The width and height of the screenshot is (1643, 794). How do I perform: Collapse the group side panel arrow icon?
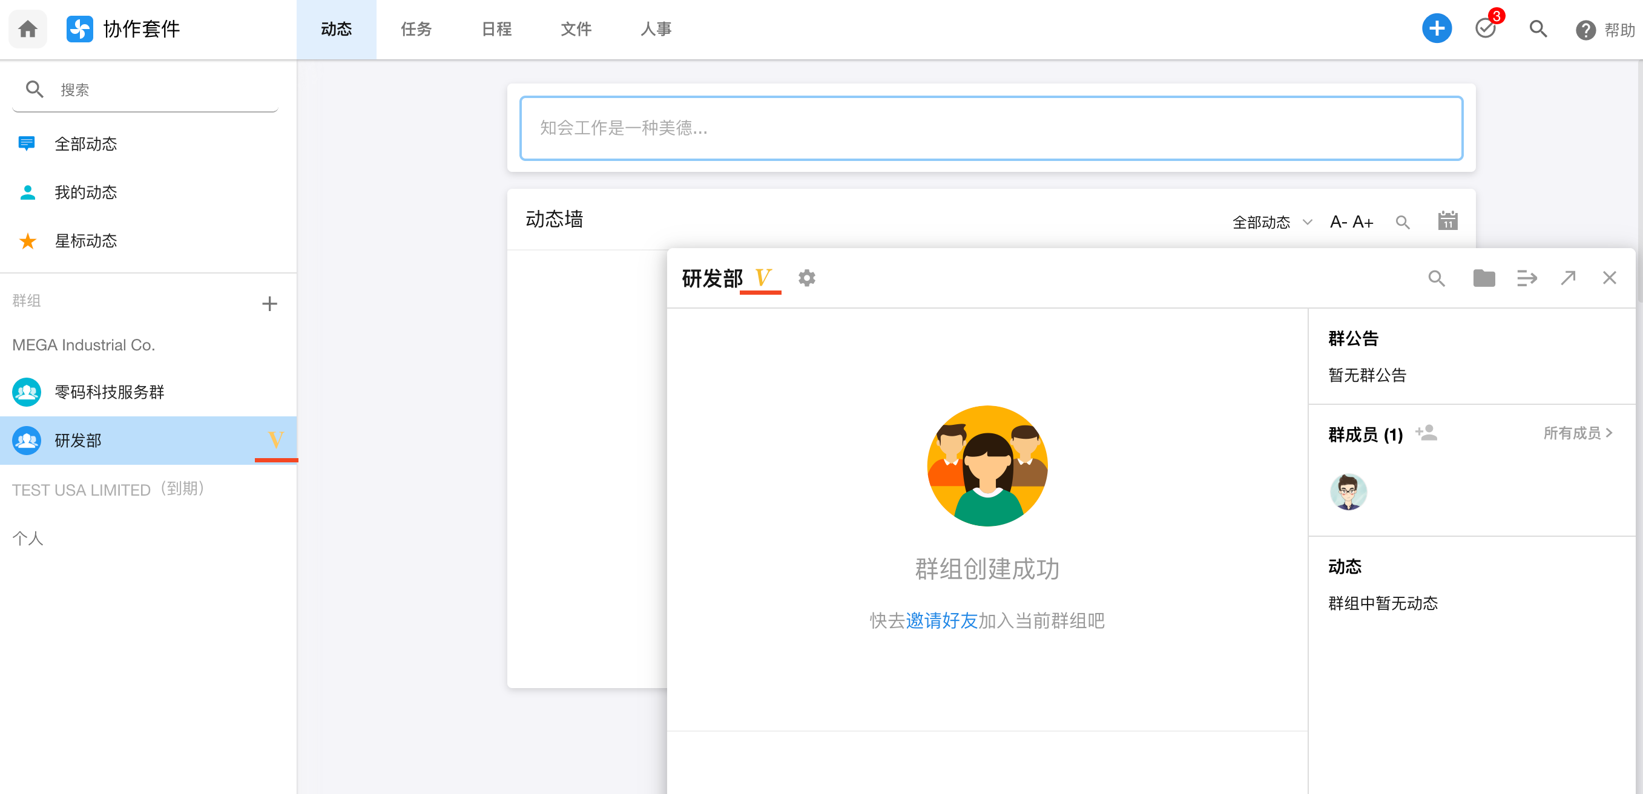pos(1526,278)
